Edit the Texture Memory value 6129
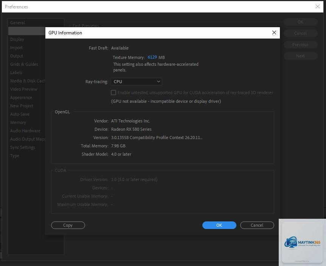This screenshot has height=266, width=326. click(152, 57)
